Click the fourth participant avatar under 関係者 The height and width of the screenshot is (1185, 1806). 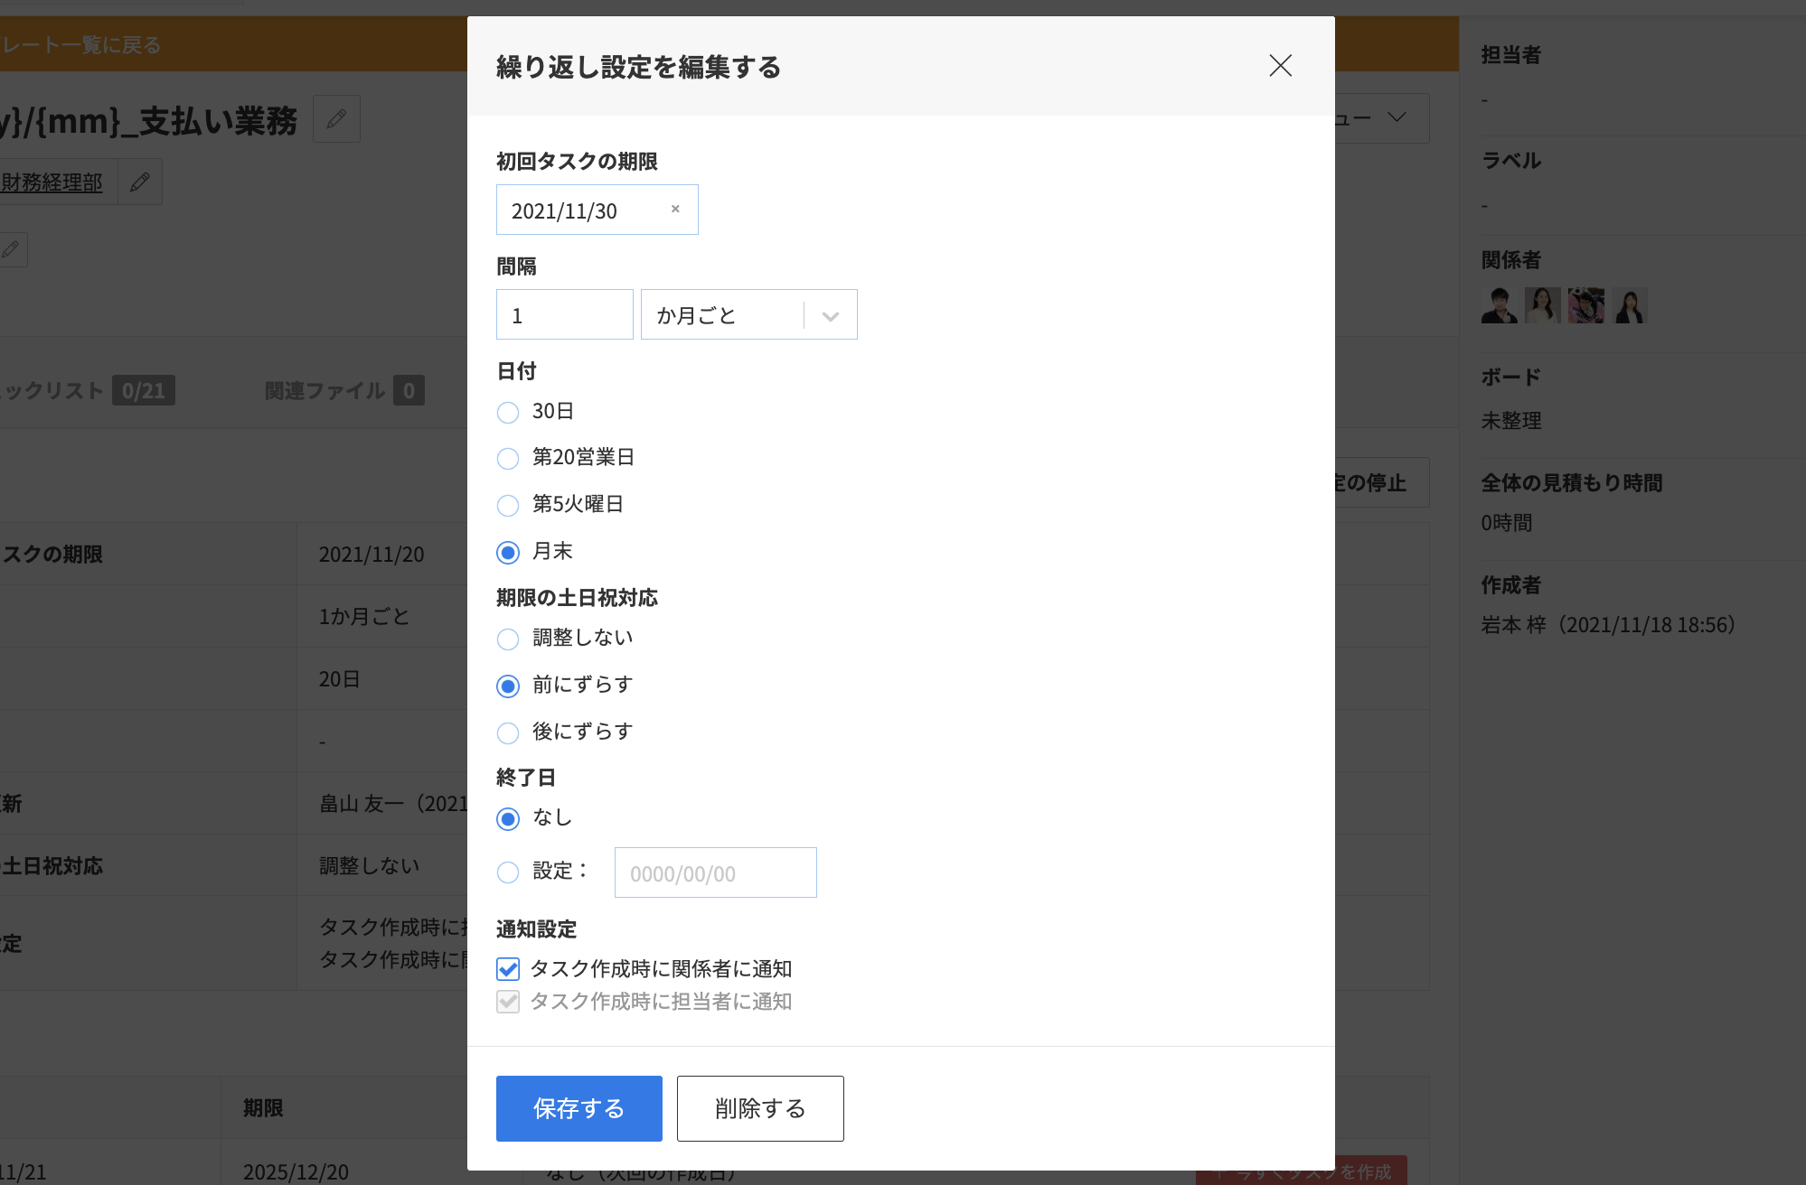1630,305
